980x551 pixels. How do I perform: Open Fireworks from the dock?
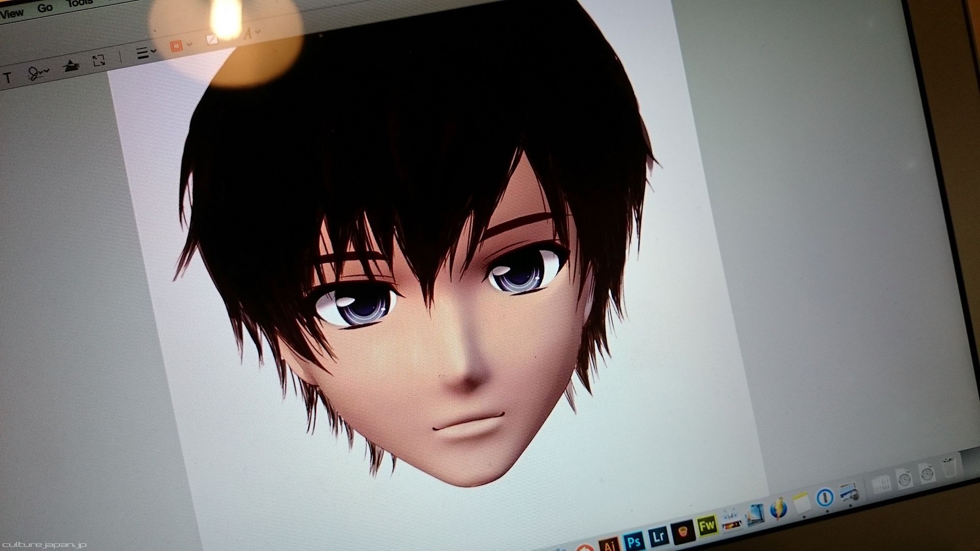pyautogui.click(x=707, y=525)
